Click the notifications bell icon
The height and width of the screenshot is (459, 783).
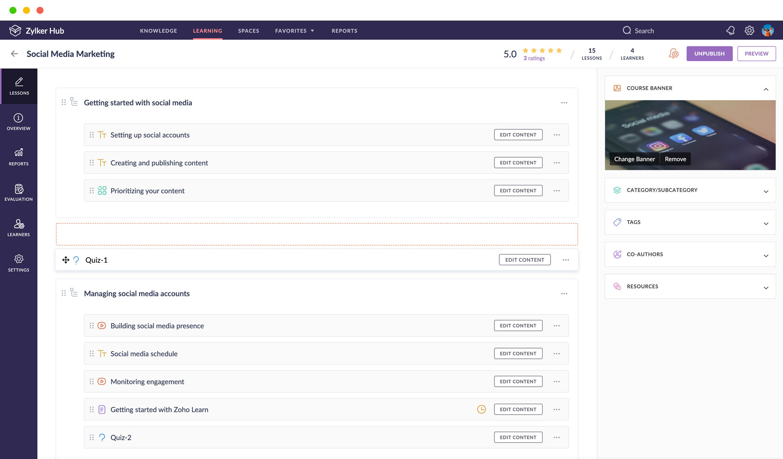point(730,31)
